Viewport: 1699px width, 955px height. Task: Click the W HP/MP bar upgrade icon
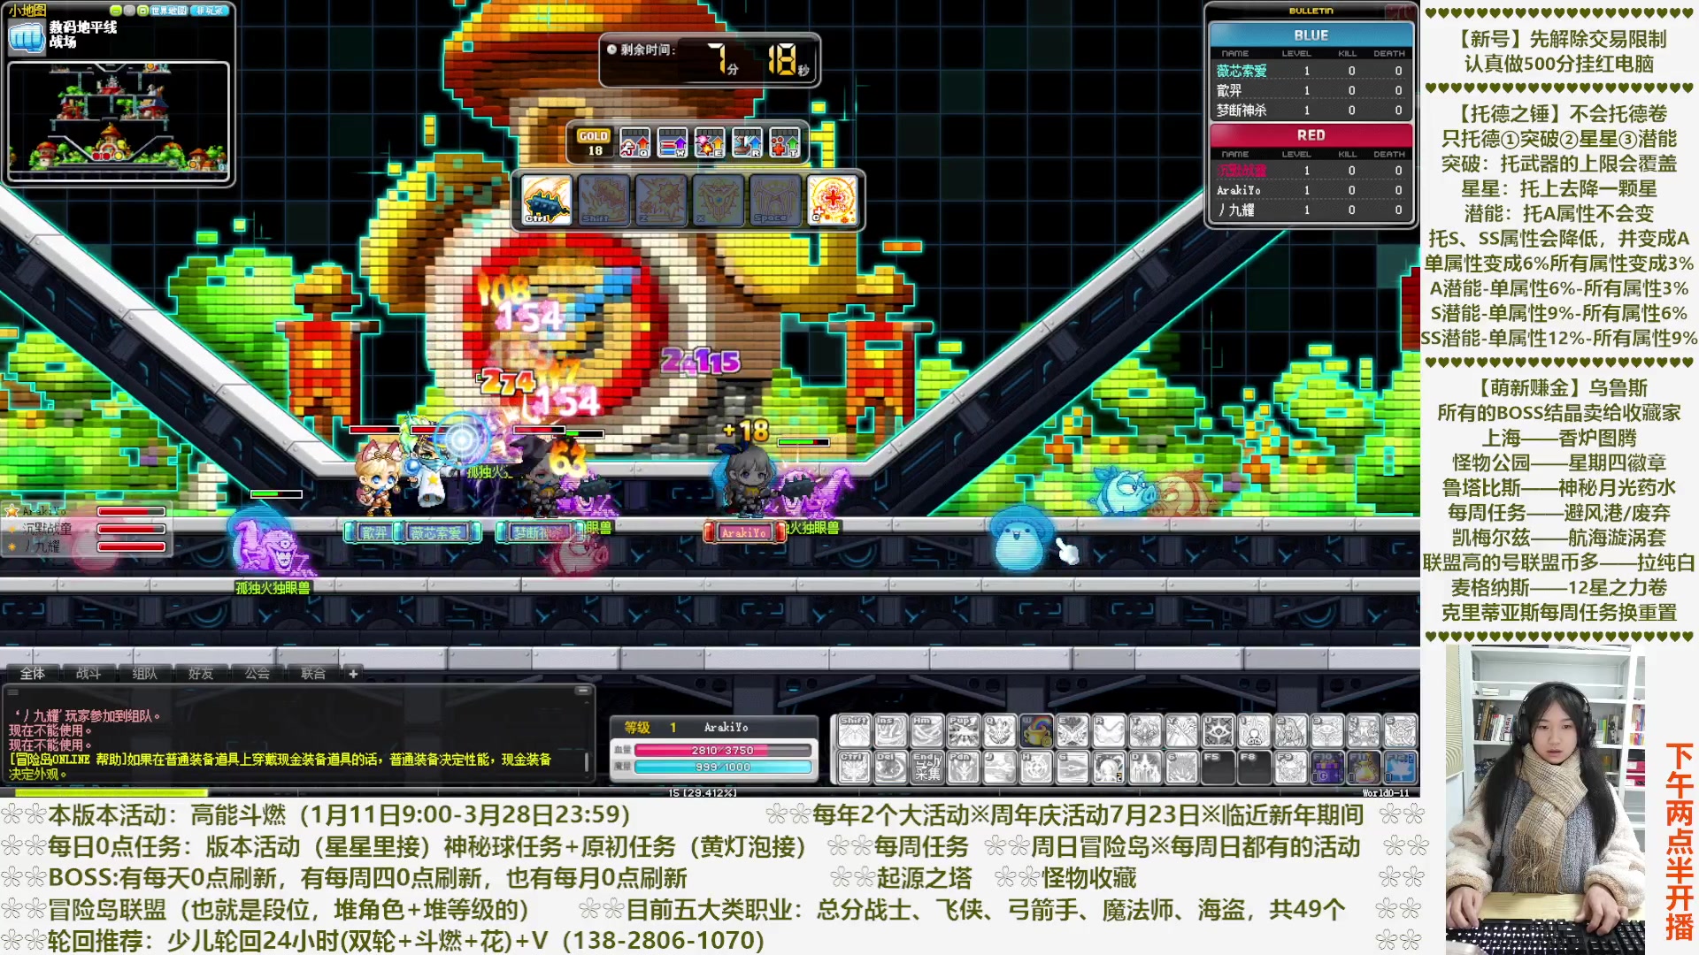[673, 142]
